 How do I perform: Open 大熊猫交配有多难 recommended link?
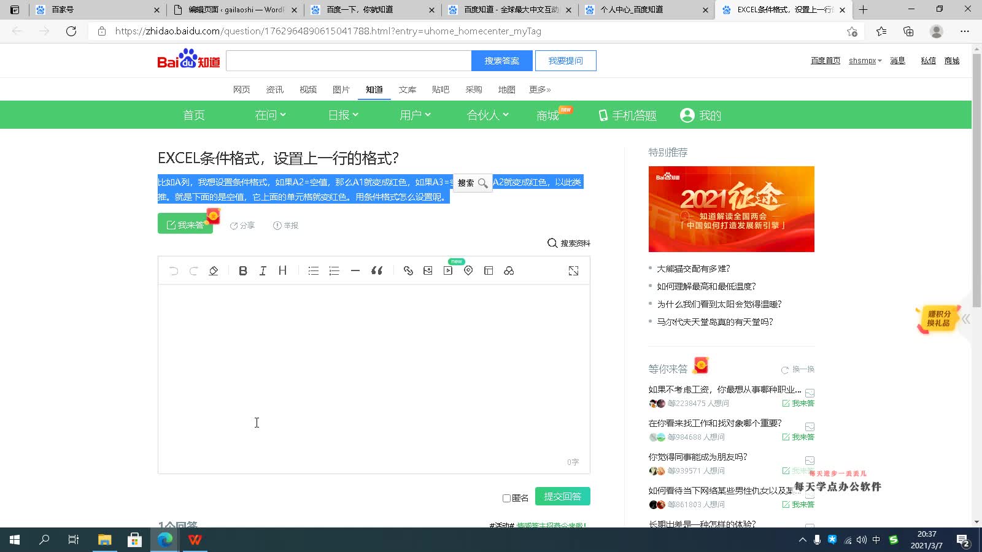pyautogui.click(x=694, y=269)
